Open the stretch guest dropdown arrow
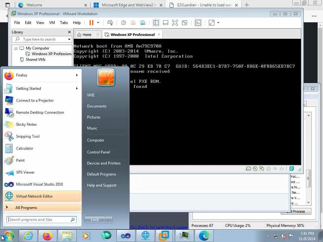 click(218, 23)
